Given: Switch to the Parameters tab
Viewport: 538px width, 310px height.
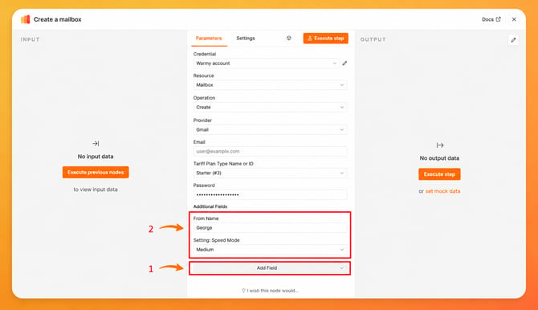Looking at the screenshot, I should (x=209, y=38).
